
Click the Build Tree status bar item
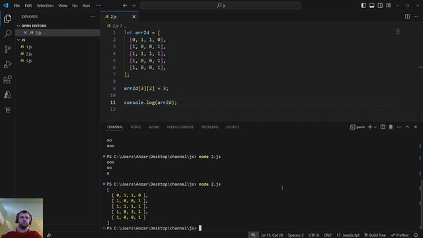coord(375,235)
